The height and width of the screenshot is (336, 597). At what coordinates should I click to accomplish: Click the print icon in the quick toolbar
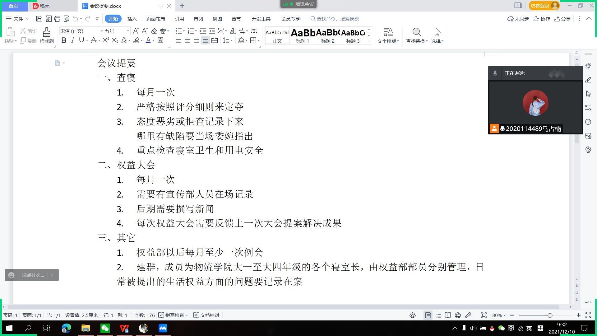coord(57,19)
